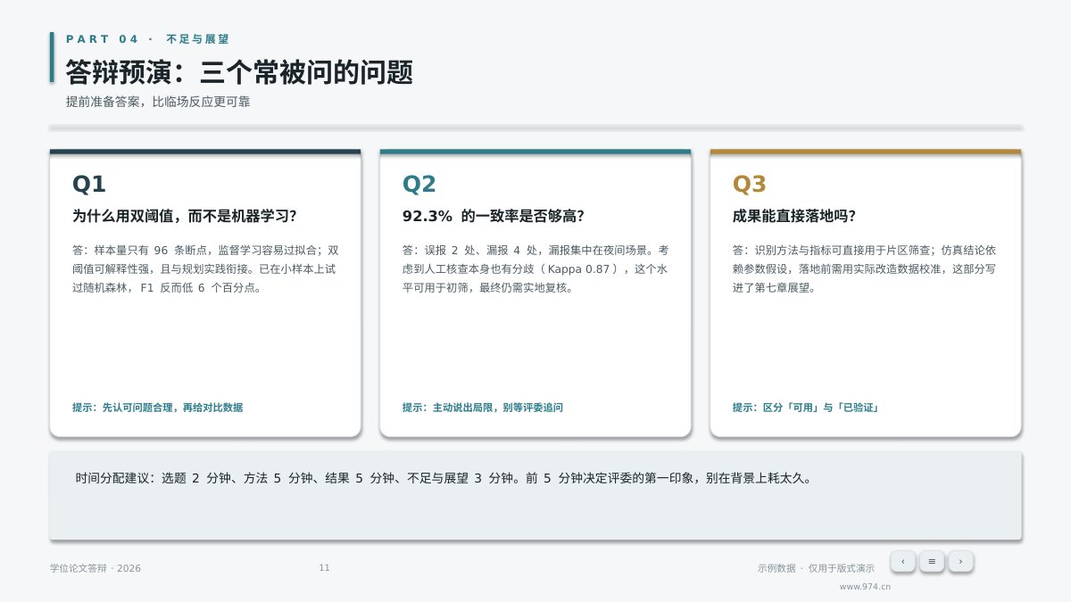Click the Q2 card heading
1071x602 pixels.
click(419, 184)
